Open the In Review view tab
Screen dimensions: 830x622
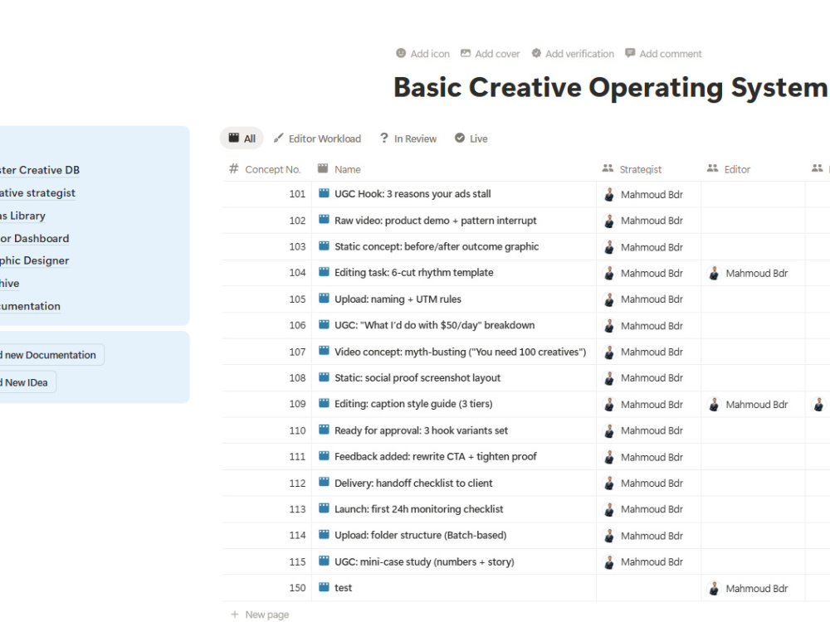click(408, 138)
